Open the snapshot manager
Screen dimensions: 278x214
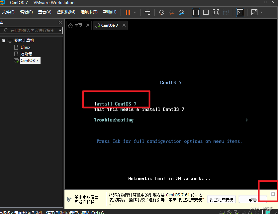coord(182,12)
